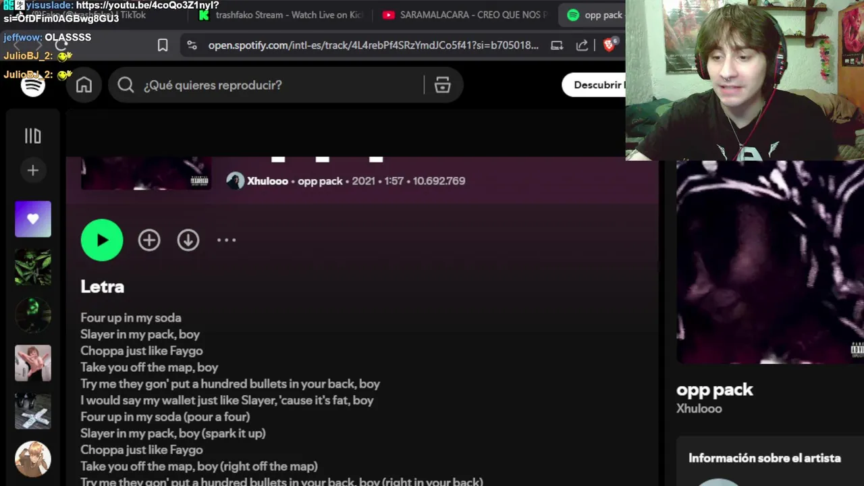Add opp pack to Liked Songs

pos(149,240)
